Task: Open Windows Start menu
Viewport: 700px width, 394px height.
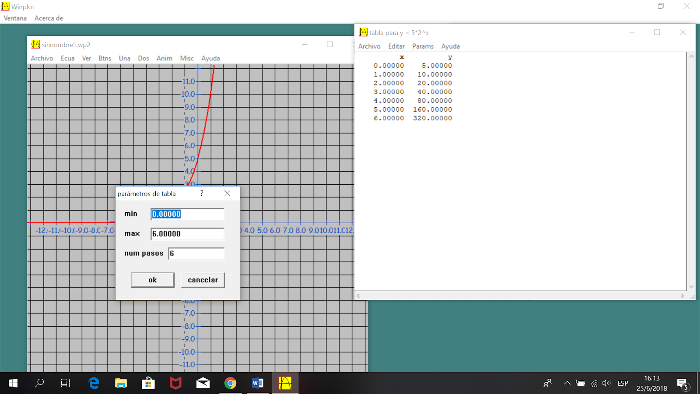Action: [13, 383]
